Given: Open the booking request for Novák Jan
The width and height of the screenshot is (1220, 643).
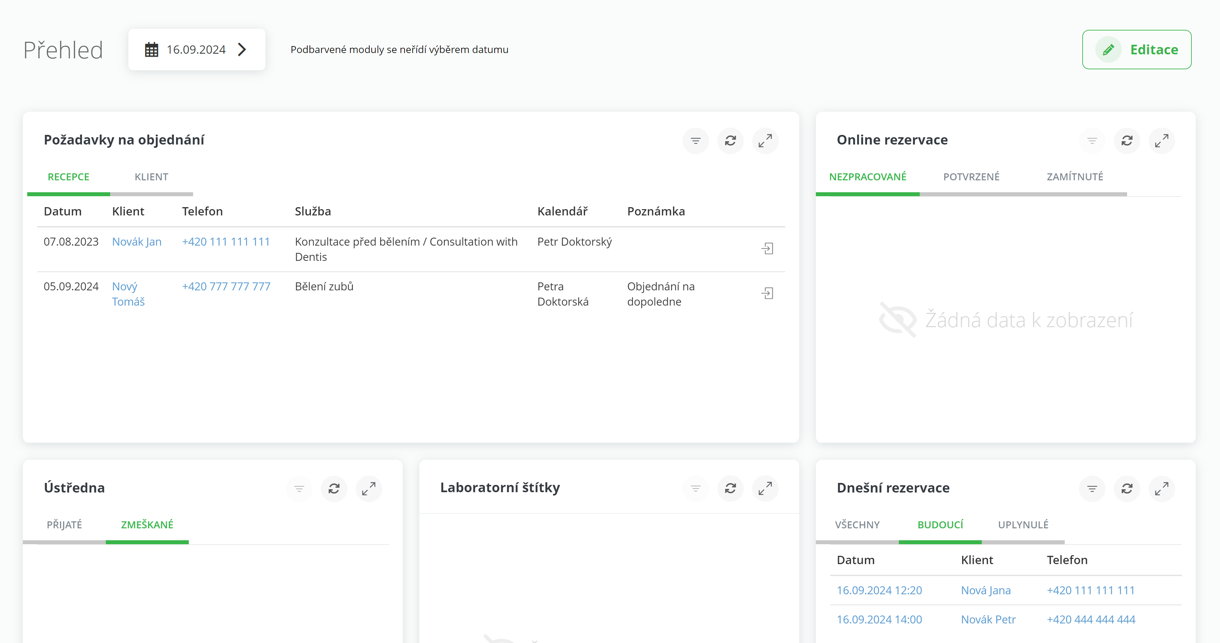Looking at the screenshot, I should (x=767, y=248).
